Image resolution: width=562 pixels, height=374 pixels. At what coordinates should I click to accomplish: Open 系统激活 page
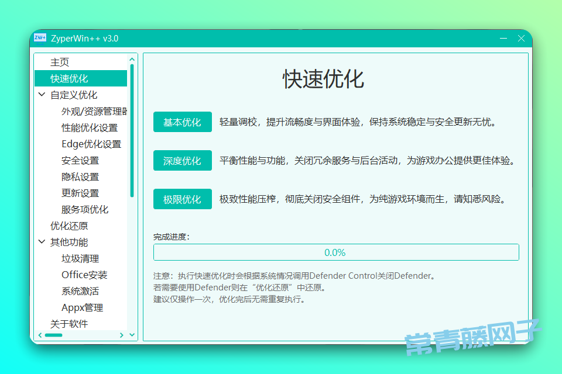point(80,291)
